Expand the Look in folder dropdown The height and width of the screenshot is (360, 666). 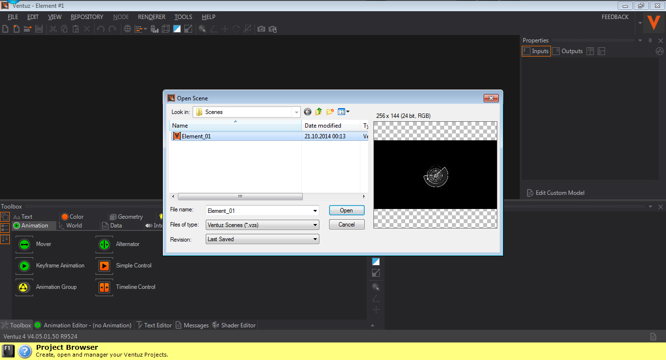click(x=296, y=112)
